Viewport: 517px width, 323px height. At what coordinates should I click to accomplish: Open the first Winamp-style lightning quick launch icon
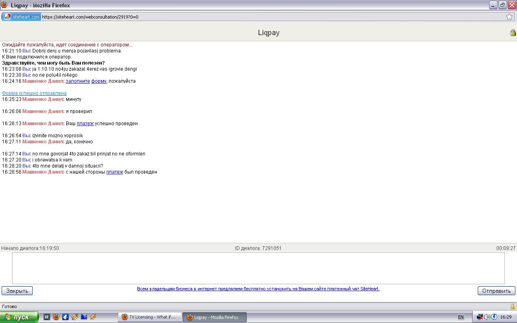(75, 317)
